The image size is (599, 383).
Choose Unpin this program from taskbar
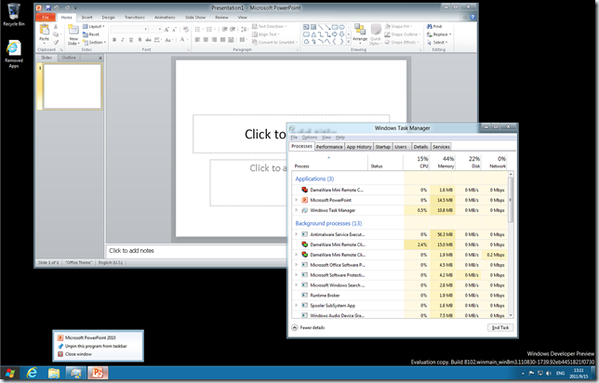coord(92,346)
